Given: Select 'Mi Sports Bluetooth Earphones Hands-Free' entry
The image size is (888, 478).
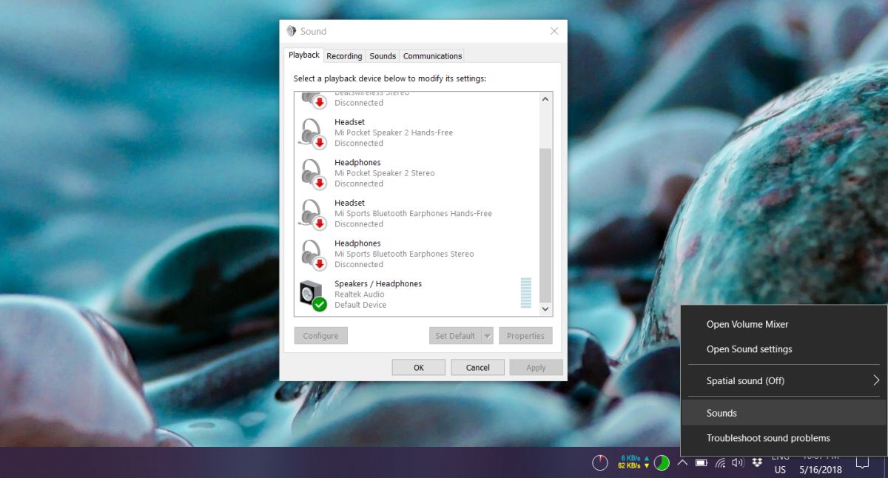Looking at the screenshot, I should click(417, 214).
